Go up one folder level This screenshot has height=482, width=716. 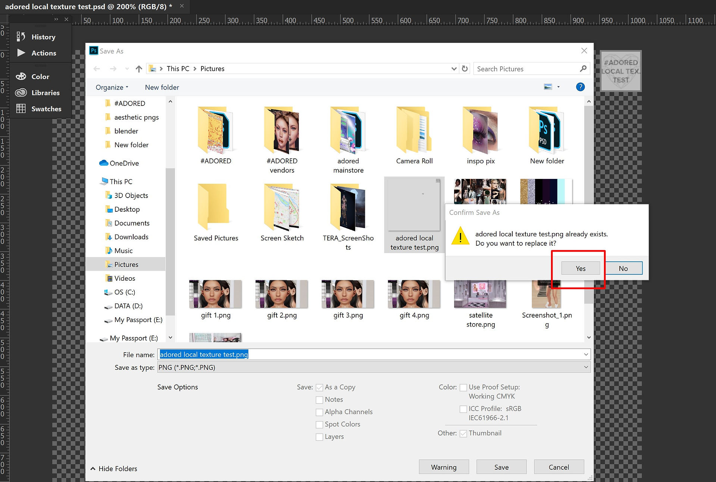tap(139, 69)
